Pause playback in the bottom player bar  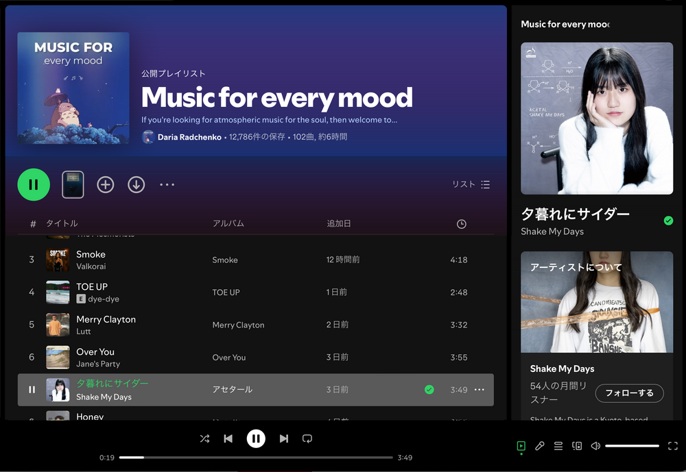256,438
